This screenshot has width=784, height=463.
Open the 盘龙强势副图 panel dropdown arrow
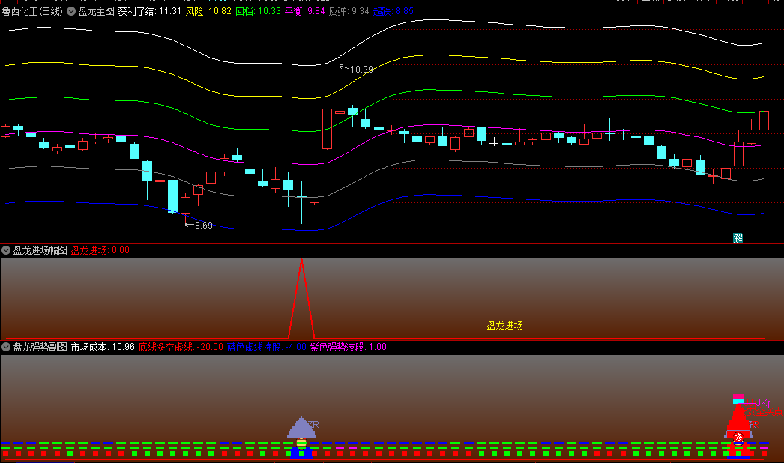point(6,346)
